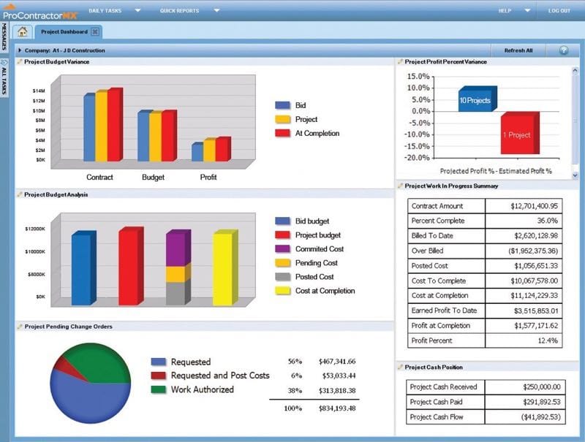
Task: Click the scrollbar up arrow in Profit Percent Variance
Action: tap(574, 70)
